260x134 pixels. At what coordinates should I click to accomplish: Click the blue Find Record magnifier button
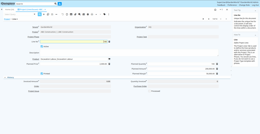click(x=40, y=14)
